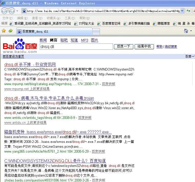195x182 pixels.
Task: Click the 结果中找 button
Action: (144, 47)
